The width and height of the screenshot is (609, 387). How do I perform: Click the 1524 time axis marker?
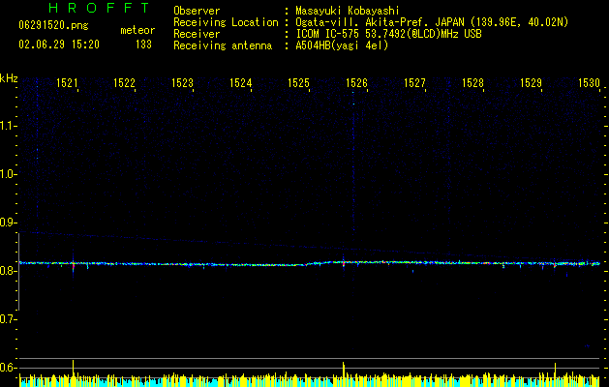(x=240, y=83)
